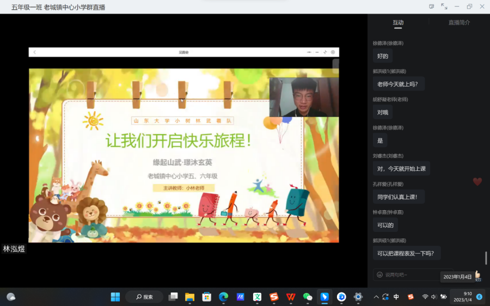This screenshot has height=306, width=490.
Task: Enter fullscreen with the expand arrows icon
Action: 444,7
